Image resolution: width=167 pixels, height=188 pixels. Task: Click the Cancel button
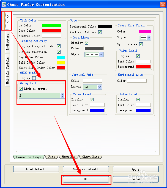click(136, 179)
